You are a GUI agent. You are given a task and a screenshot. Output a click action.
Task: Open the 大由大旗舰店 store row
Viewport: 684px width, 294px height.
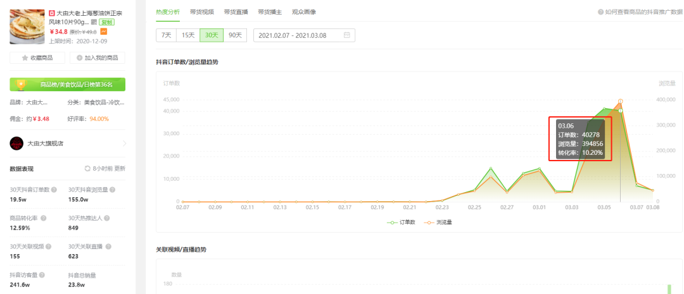coord(67,144)
